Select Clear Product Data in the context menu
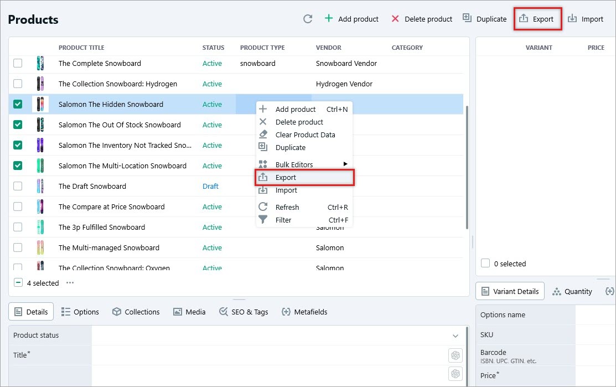 304,135
